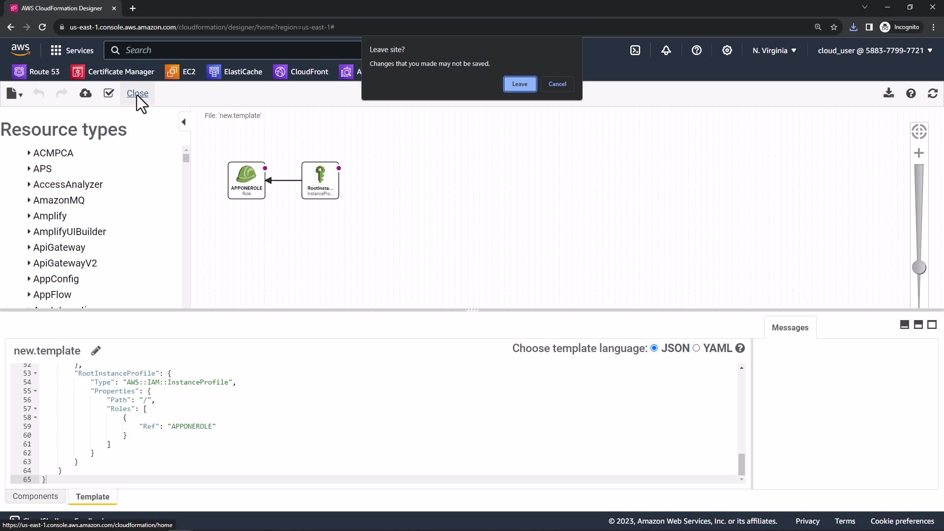This screenshot has height=531, width=944.
Task: Click Cancel in the Leave site dialog
Action: point(557,84)
